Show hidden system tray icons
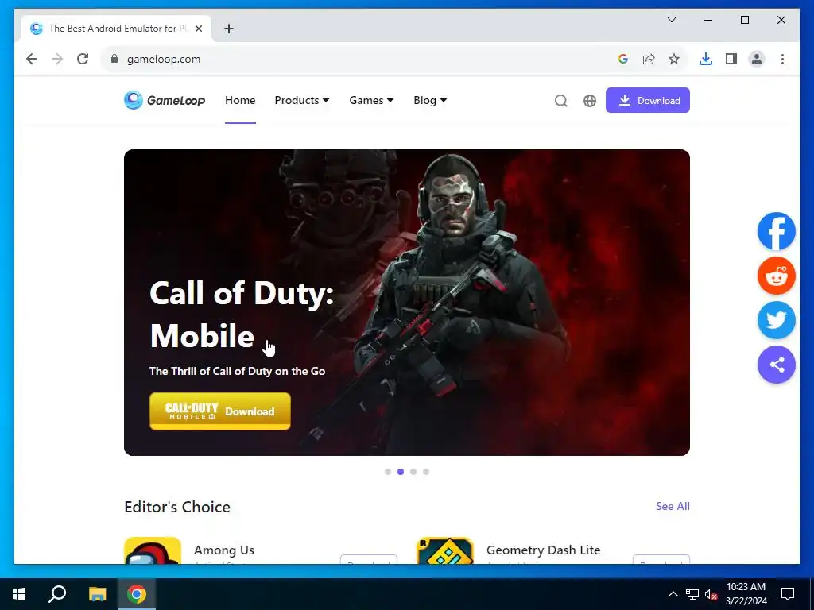 673,594
